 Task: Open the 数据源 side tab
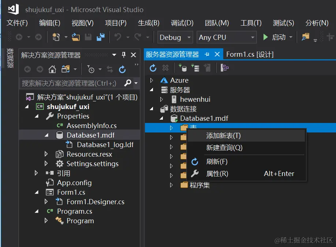[10, 58]
